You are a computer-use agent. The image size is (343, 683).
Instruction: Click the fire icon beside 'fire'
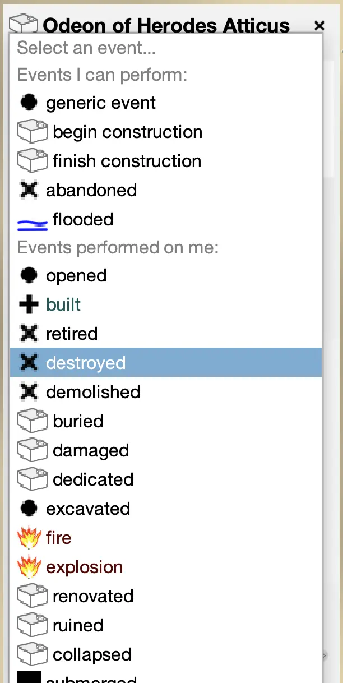point(29,538)
